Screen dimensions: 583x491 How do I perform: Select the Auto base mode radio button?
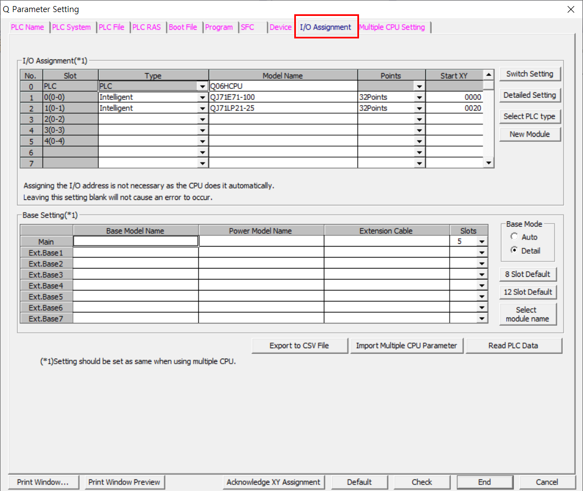click(514, 237)
